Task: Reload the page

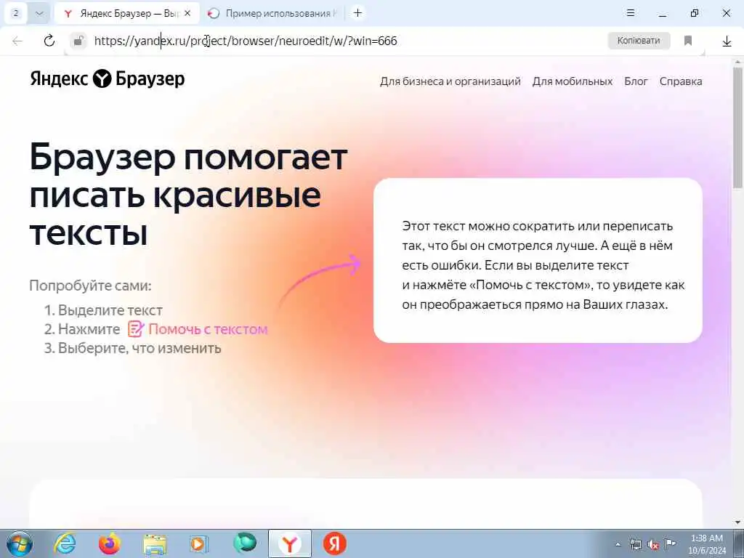Action: 49,41
